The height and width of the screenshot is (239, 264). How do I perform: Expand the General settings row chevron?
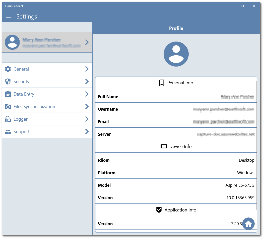click(x=87, y=69)
